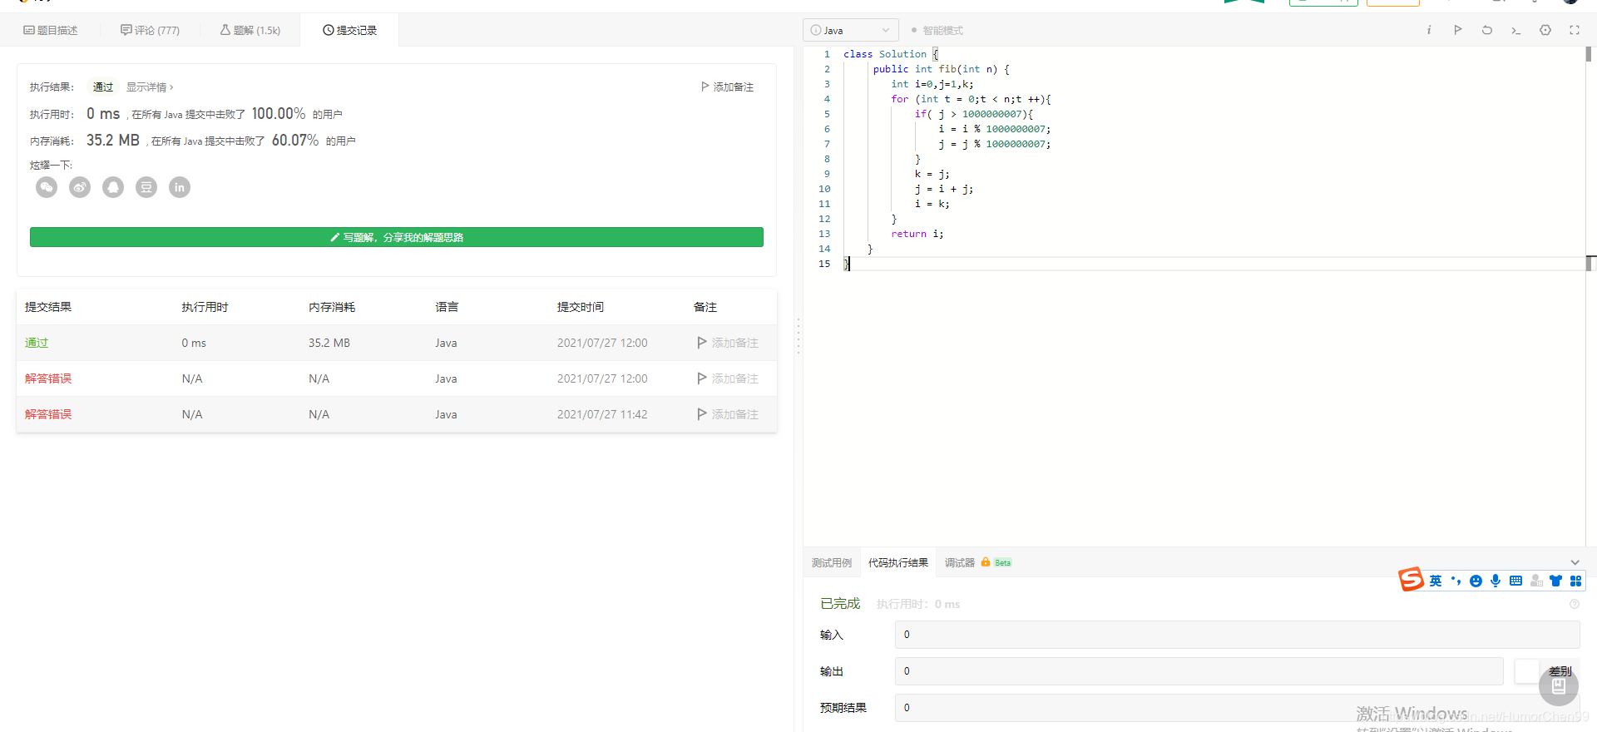
Task: Open the console terminal icon
Action: 1516,30
